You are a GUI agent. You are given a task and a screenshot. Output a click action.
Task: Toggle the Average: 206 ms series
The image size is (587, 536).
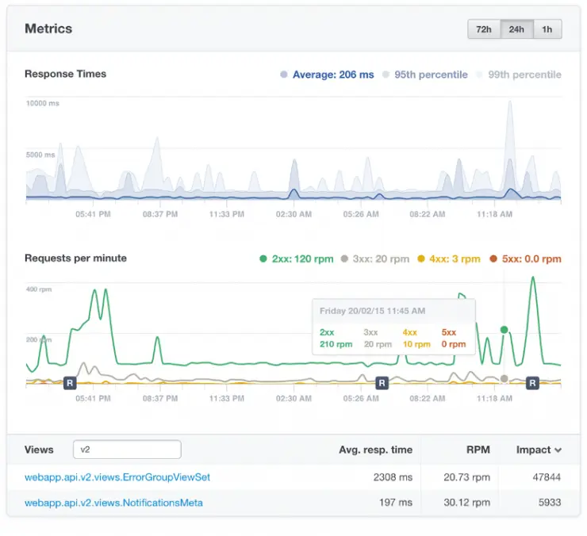[327, 75]
